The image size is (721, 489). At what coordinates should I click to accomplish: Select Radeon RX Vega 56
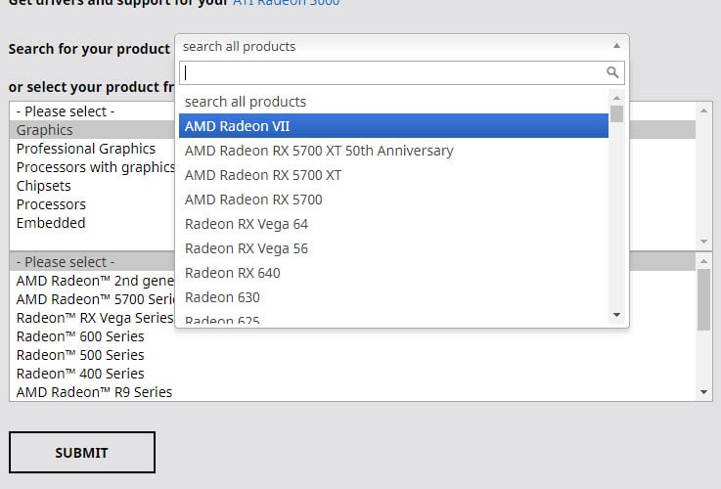point(393,248)
